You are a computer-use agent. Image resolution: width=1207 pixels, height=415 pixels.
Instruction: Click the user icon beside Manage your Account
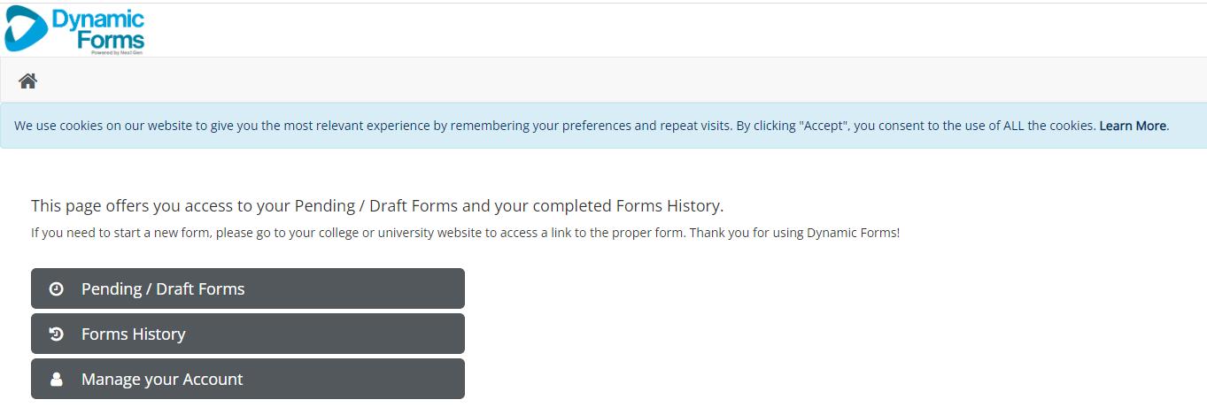(56, 379)
